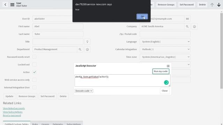Click into Zip / Postal code field
Screen dimensions: 223x125
tap(165, 34)
